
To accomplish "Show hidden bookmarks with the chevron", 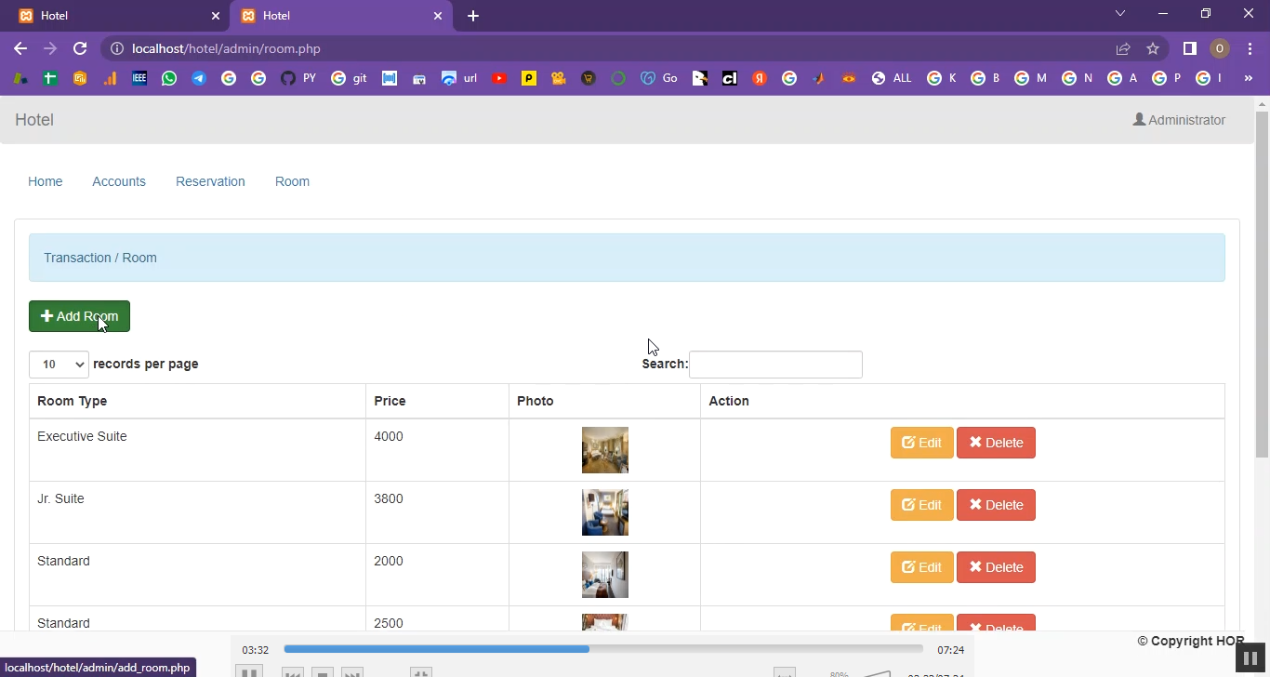I will (1248, 78).
